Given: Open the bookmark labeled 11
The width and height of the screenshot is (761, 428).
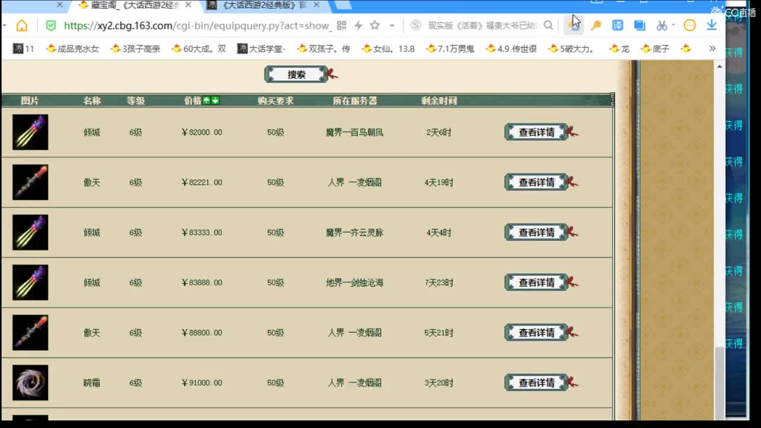Looking at the screenshot, I should pyautogui.click(x=24, y=49).
